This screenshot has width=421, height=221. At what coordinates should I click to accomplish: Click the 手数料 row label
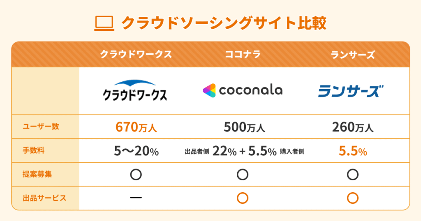click(34, 150)
